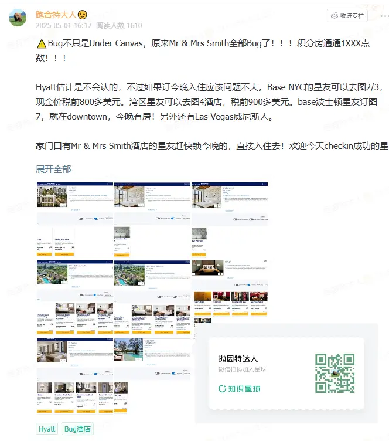Click the line starting 家门口有Mr & Mrs Smith酒店
This screenshot has width=389, height=441.
[x=212, y=146]
